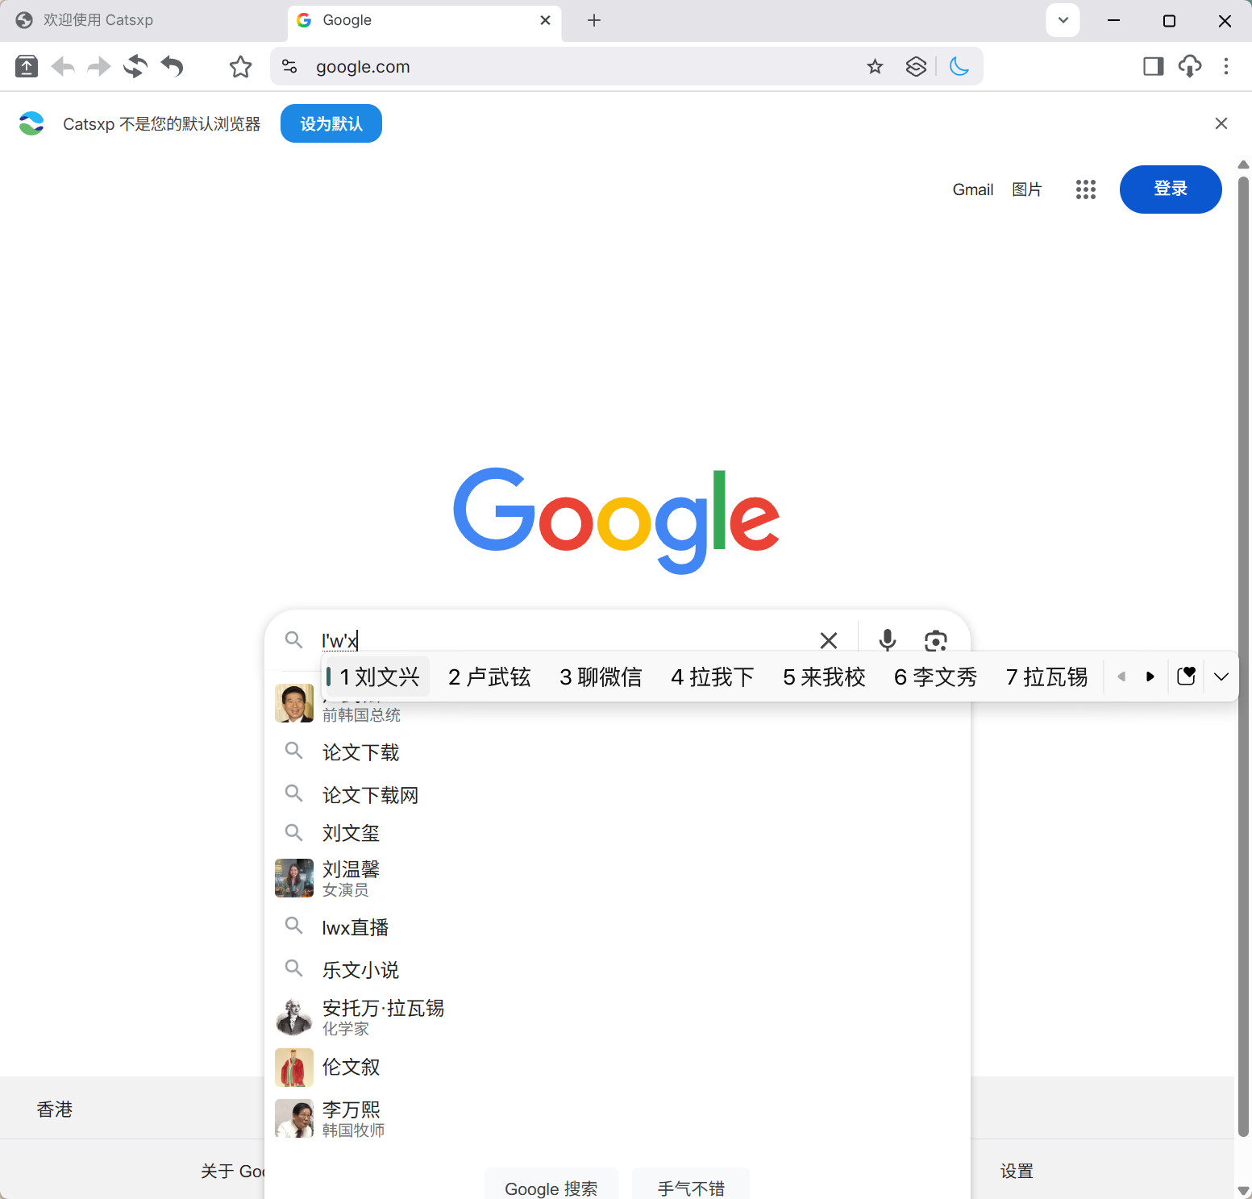1252x1199 pixels.
Task: Click the IME emoji heart icon
Action: 1186,676
